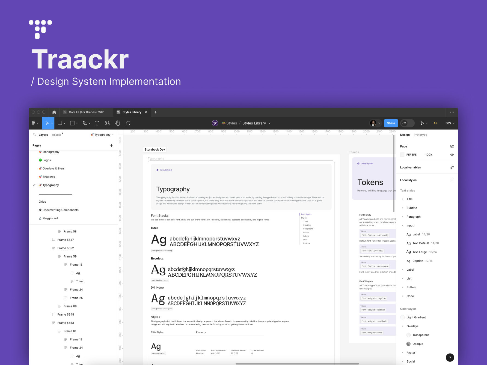Viewport: 487px width, 365px height.
Task: Add a local style with plus icon
Action: click(452, 180)
